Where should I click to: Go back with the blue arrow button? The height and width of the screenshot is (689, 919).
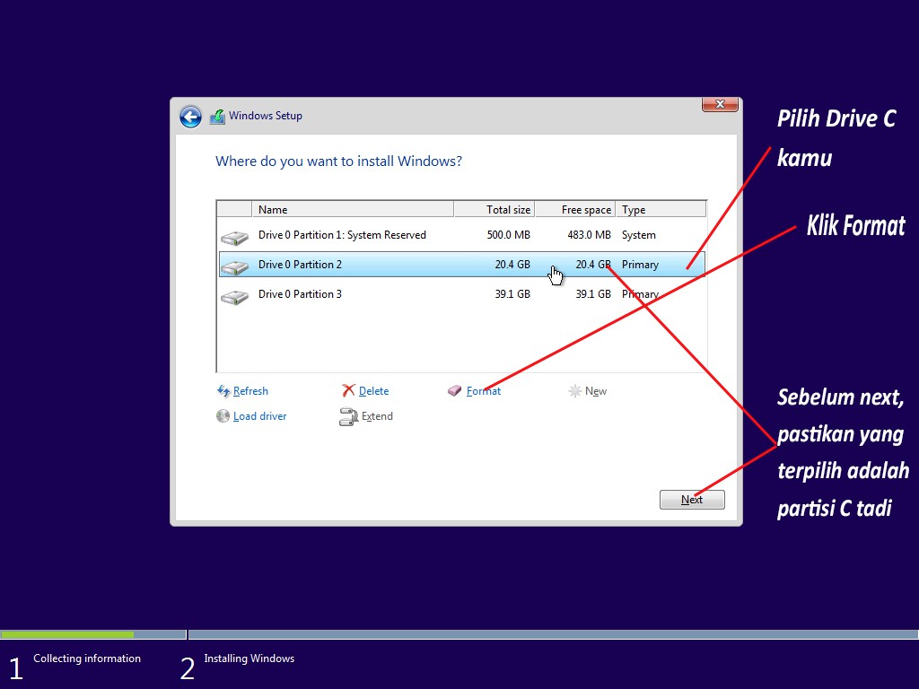coord(190,117)
